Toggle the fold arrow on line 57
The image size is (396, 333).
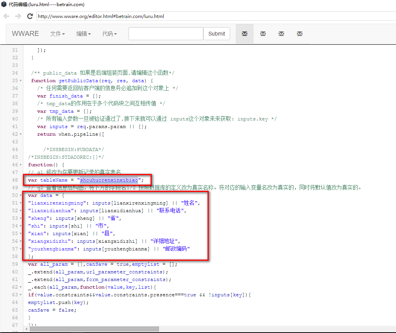click(21, 249)
